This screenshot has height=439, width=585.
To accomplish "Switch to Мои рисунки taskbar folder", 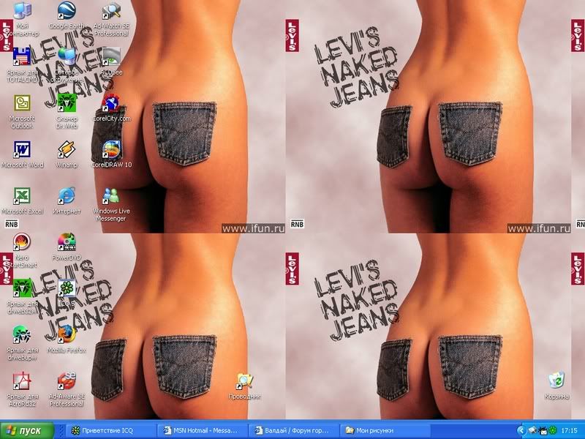I will point(385,430).
